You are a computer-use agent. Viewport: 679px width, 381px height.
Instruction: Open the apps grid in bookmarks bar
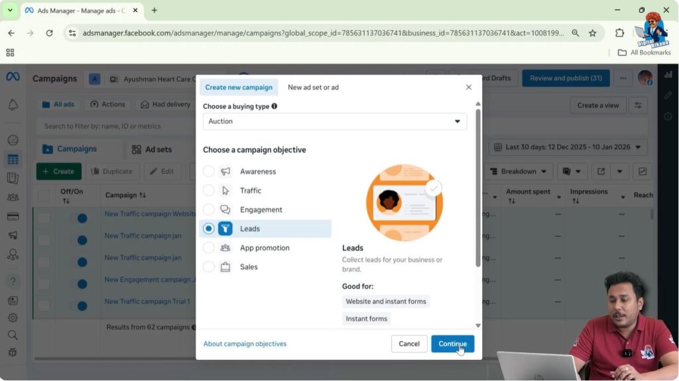(10, 52)
